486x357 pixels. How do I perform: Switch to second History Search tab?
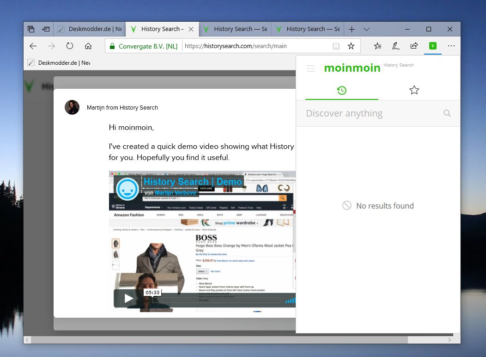point(235,29)
